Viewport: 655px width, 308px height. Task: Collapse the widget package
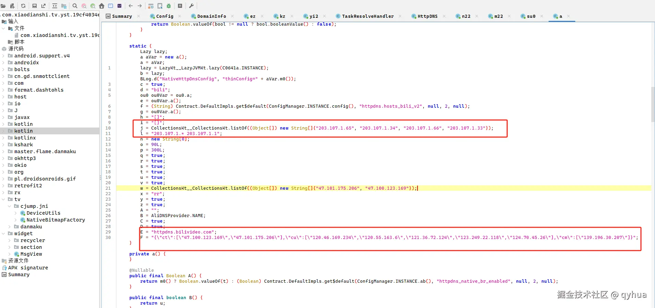[3, 233]
